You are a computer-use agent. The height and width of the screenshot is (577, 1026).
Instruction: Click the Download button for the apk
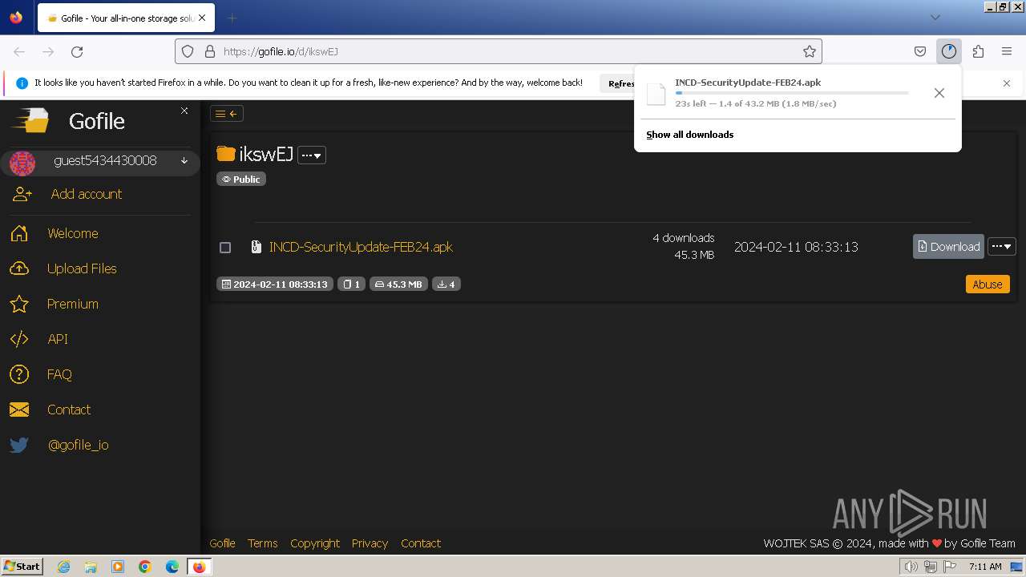[948, 247]
